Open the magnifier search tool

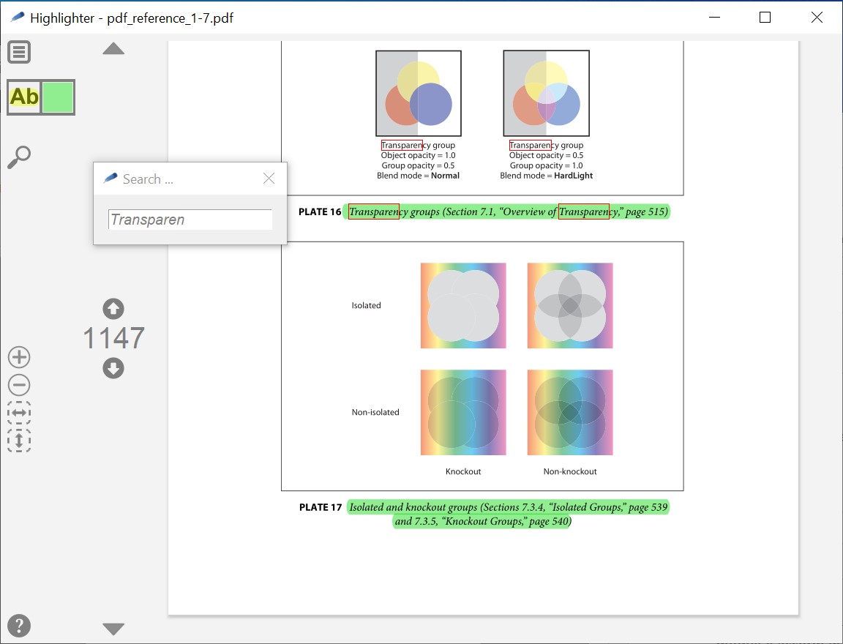pyautogui.click(x=19, y=157)
